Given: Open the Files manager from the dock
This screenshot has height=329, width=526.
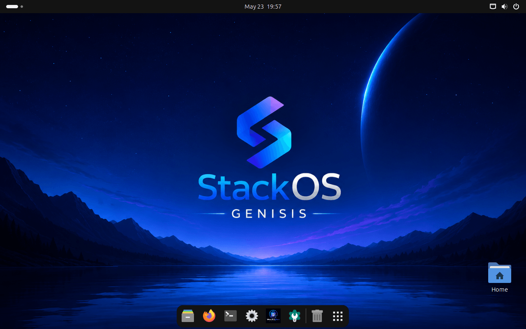Looking at the screenshot, I should (x=188, y=316).
